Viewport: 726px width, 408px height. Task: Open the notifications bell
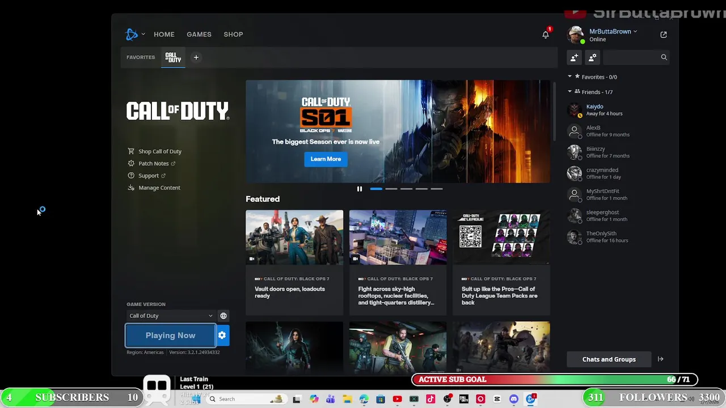click(546, 35)
